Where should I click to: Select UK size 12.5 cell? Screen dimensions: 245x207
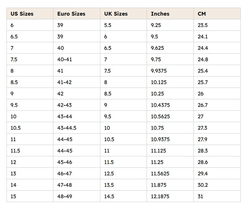123,174
